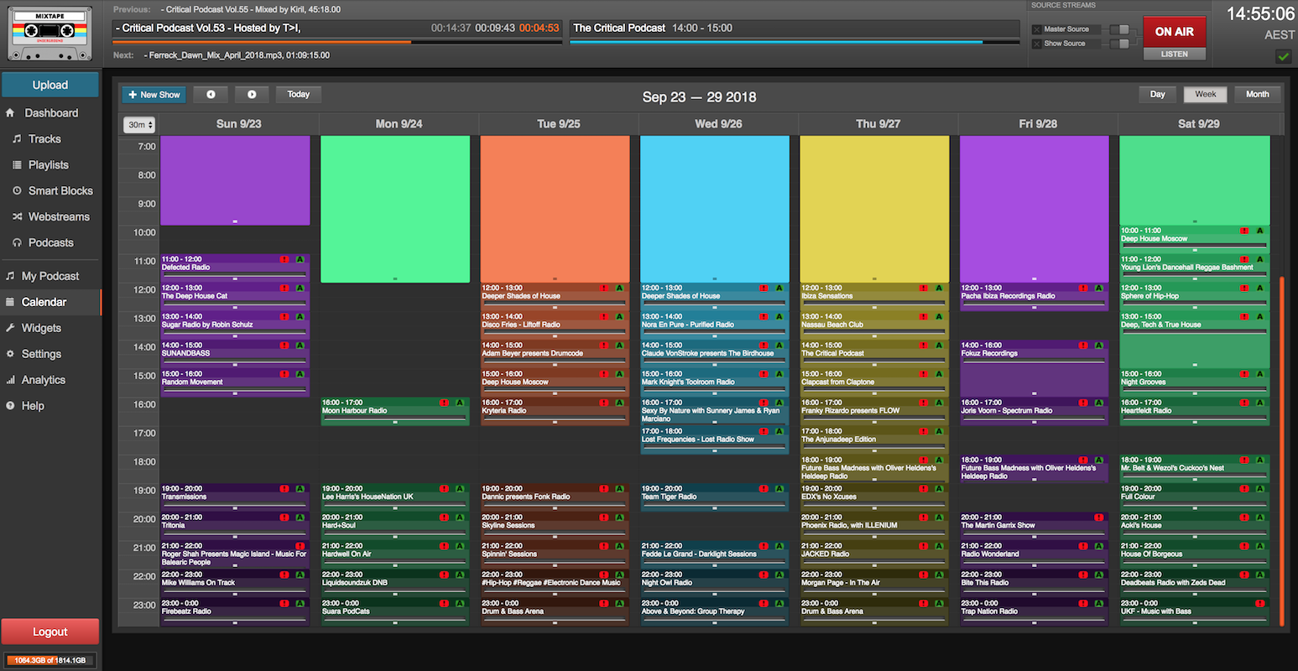Click red warning icon on Nora En Pure show
The width and height of the screenshot is (1298, 671).
click(x=764, y=317)
